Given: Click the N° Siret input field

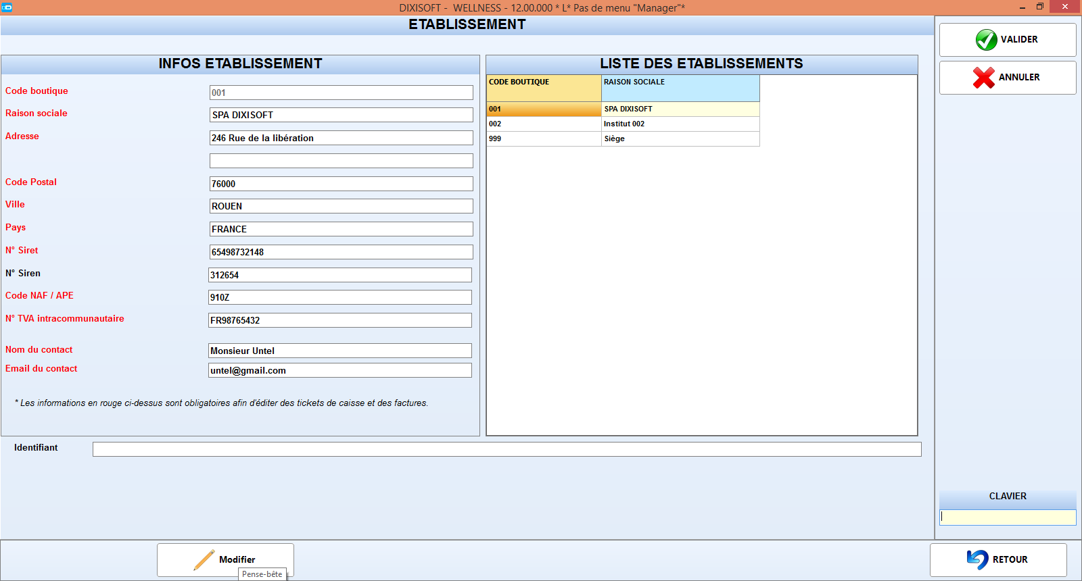Looking at the screenshot, I should 342,252.
